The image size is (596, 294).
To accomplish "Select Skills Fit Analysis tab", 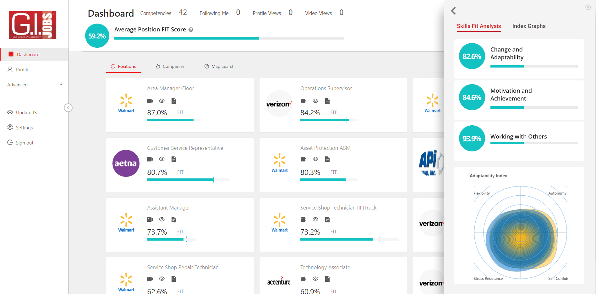I will (x=479, y=26).
